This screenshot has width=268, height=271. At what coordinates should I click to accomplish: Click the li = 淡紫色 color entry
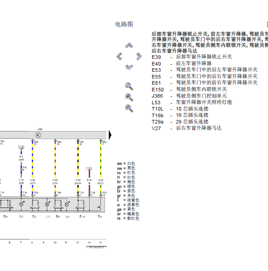pos(128,200)
